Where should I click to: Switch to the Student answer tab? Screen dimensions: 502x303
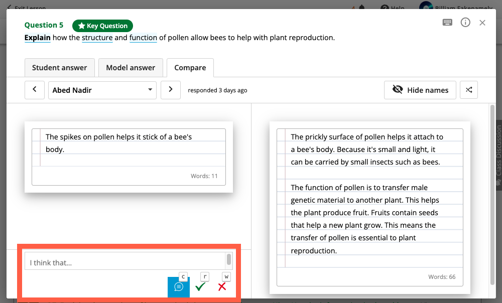pyautogui.click(x=59, y=67)
